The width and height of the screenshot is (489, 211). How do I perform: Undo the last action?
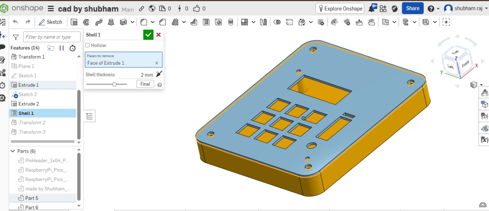point(15,22)
